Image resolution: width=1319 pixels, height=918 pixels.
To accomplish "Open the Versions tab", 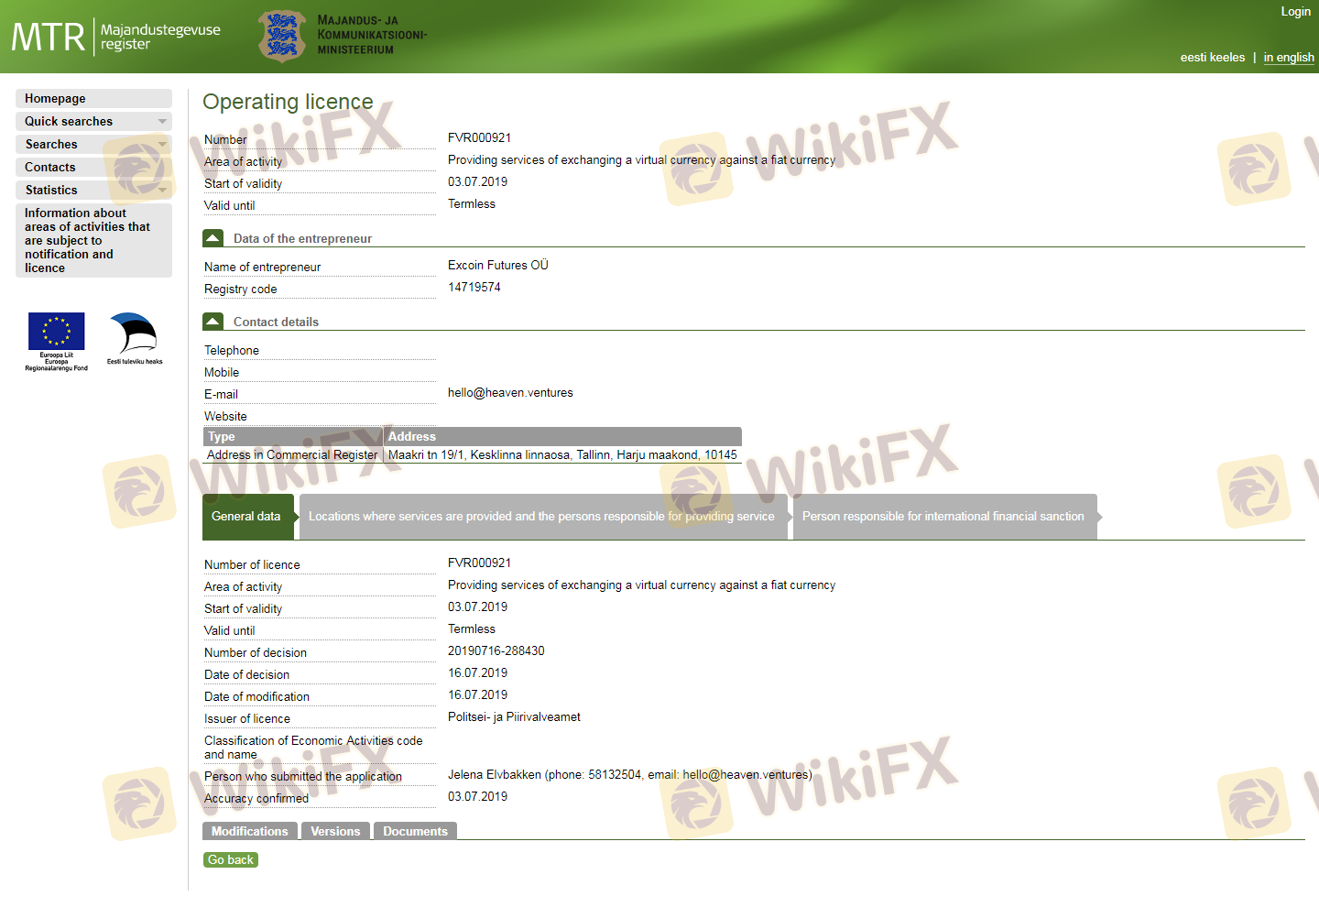I will [x=335, y=832].
